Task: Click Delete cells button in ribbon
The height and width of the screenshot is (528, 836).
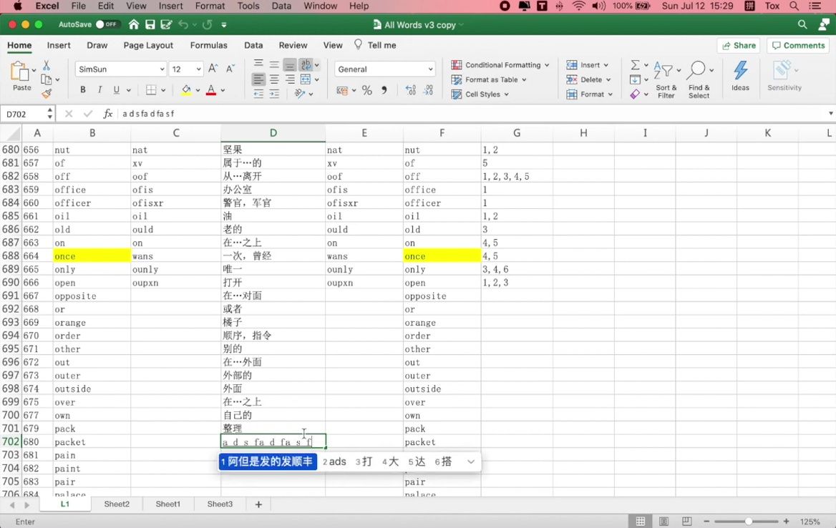Action: pos(588,79)
